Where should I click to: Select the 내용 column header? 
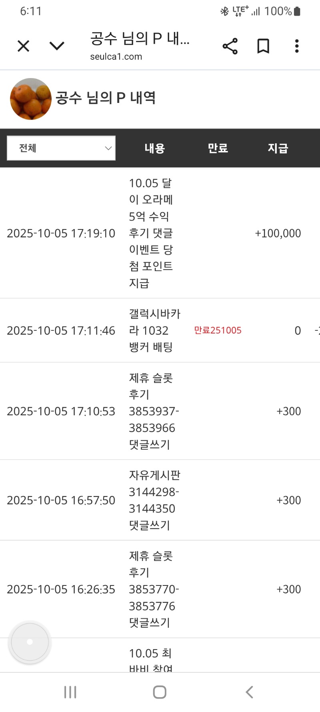pos(155,148)
